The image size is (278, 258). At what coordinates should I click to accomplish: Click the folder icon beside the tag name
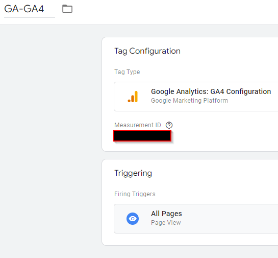pos(67,9)
